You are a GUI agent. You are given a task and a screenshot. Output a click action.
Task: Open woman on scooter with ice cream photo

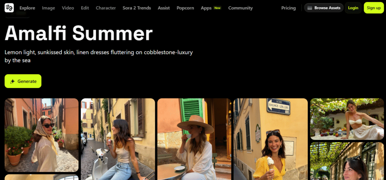click(x=118, y=139)
